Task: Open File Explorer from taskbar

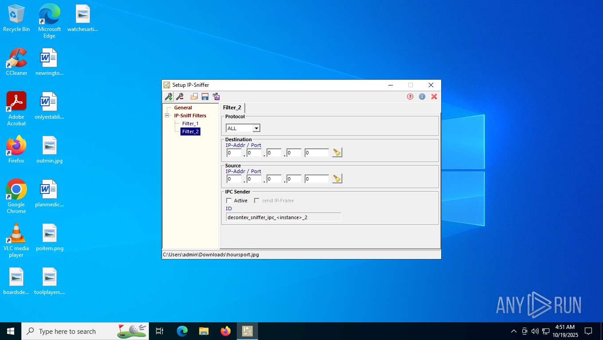Action: 204,331
